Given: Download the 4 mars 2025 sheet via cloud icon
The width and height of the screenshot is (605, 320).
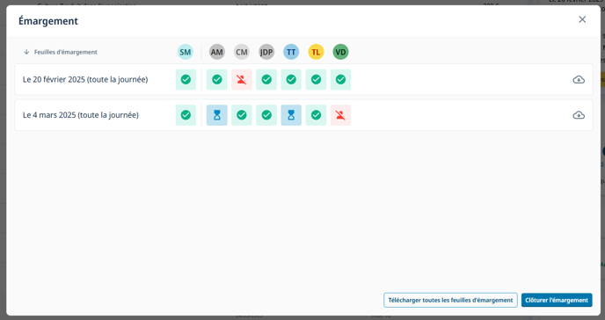Looking at the screenshot, I should click(x=579, y=115).
